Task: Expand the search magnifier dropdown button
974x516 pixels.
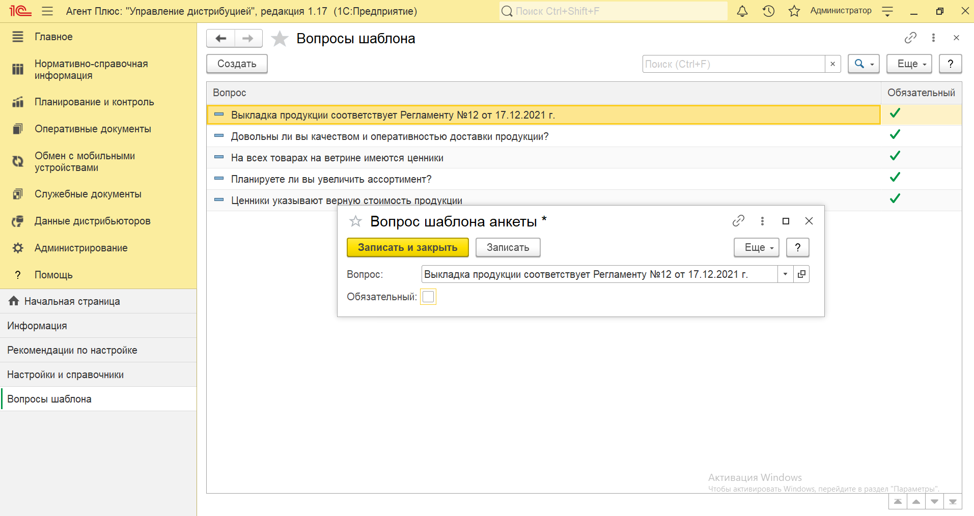Action: 864,64
